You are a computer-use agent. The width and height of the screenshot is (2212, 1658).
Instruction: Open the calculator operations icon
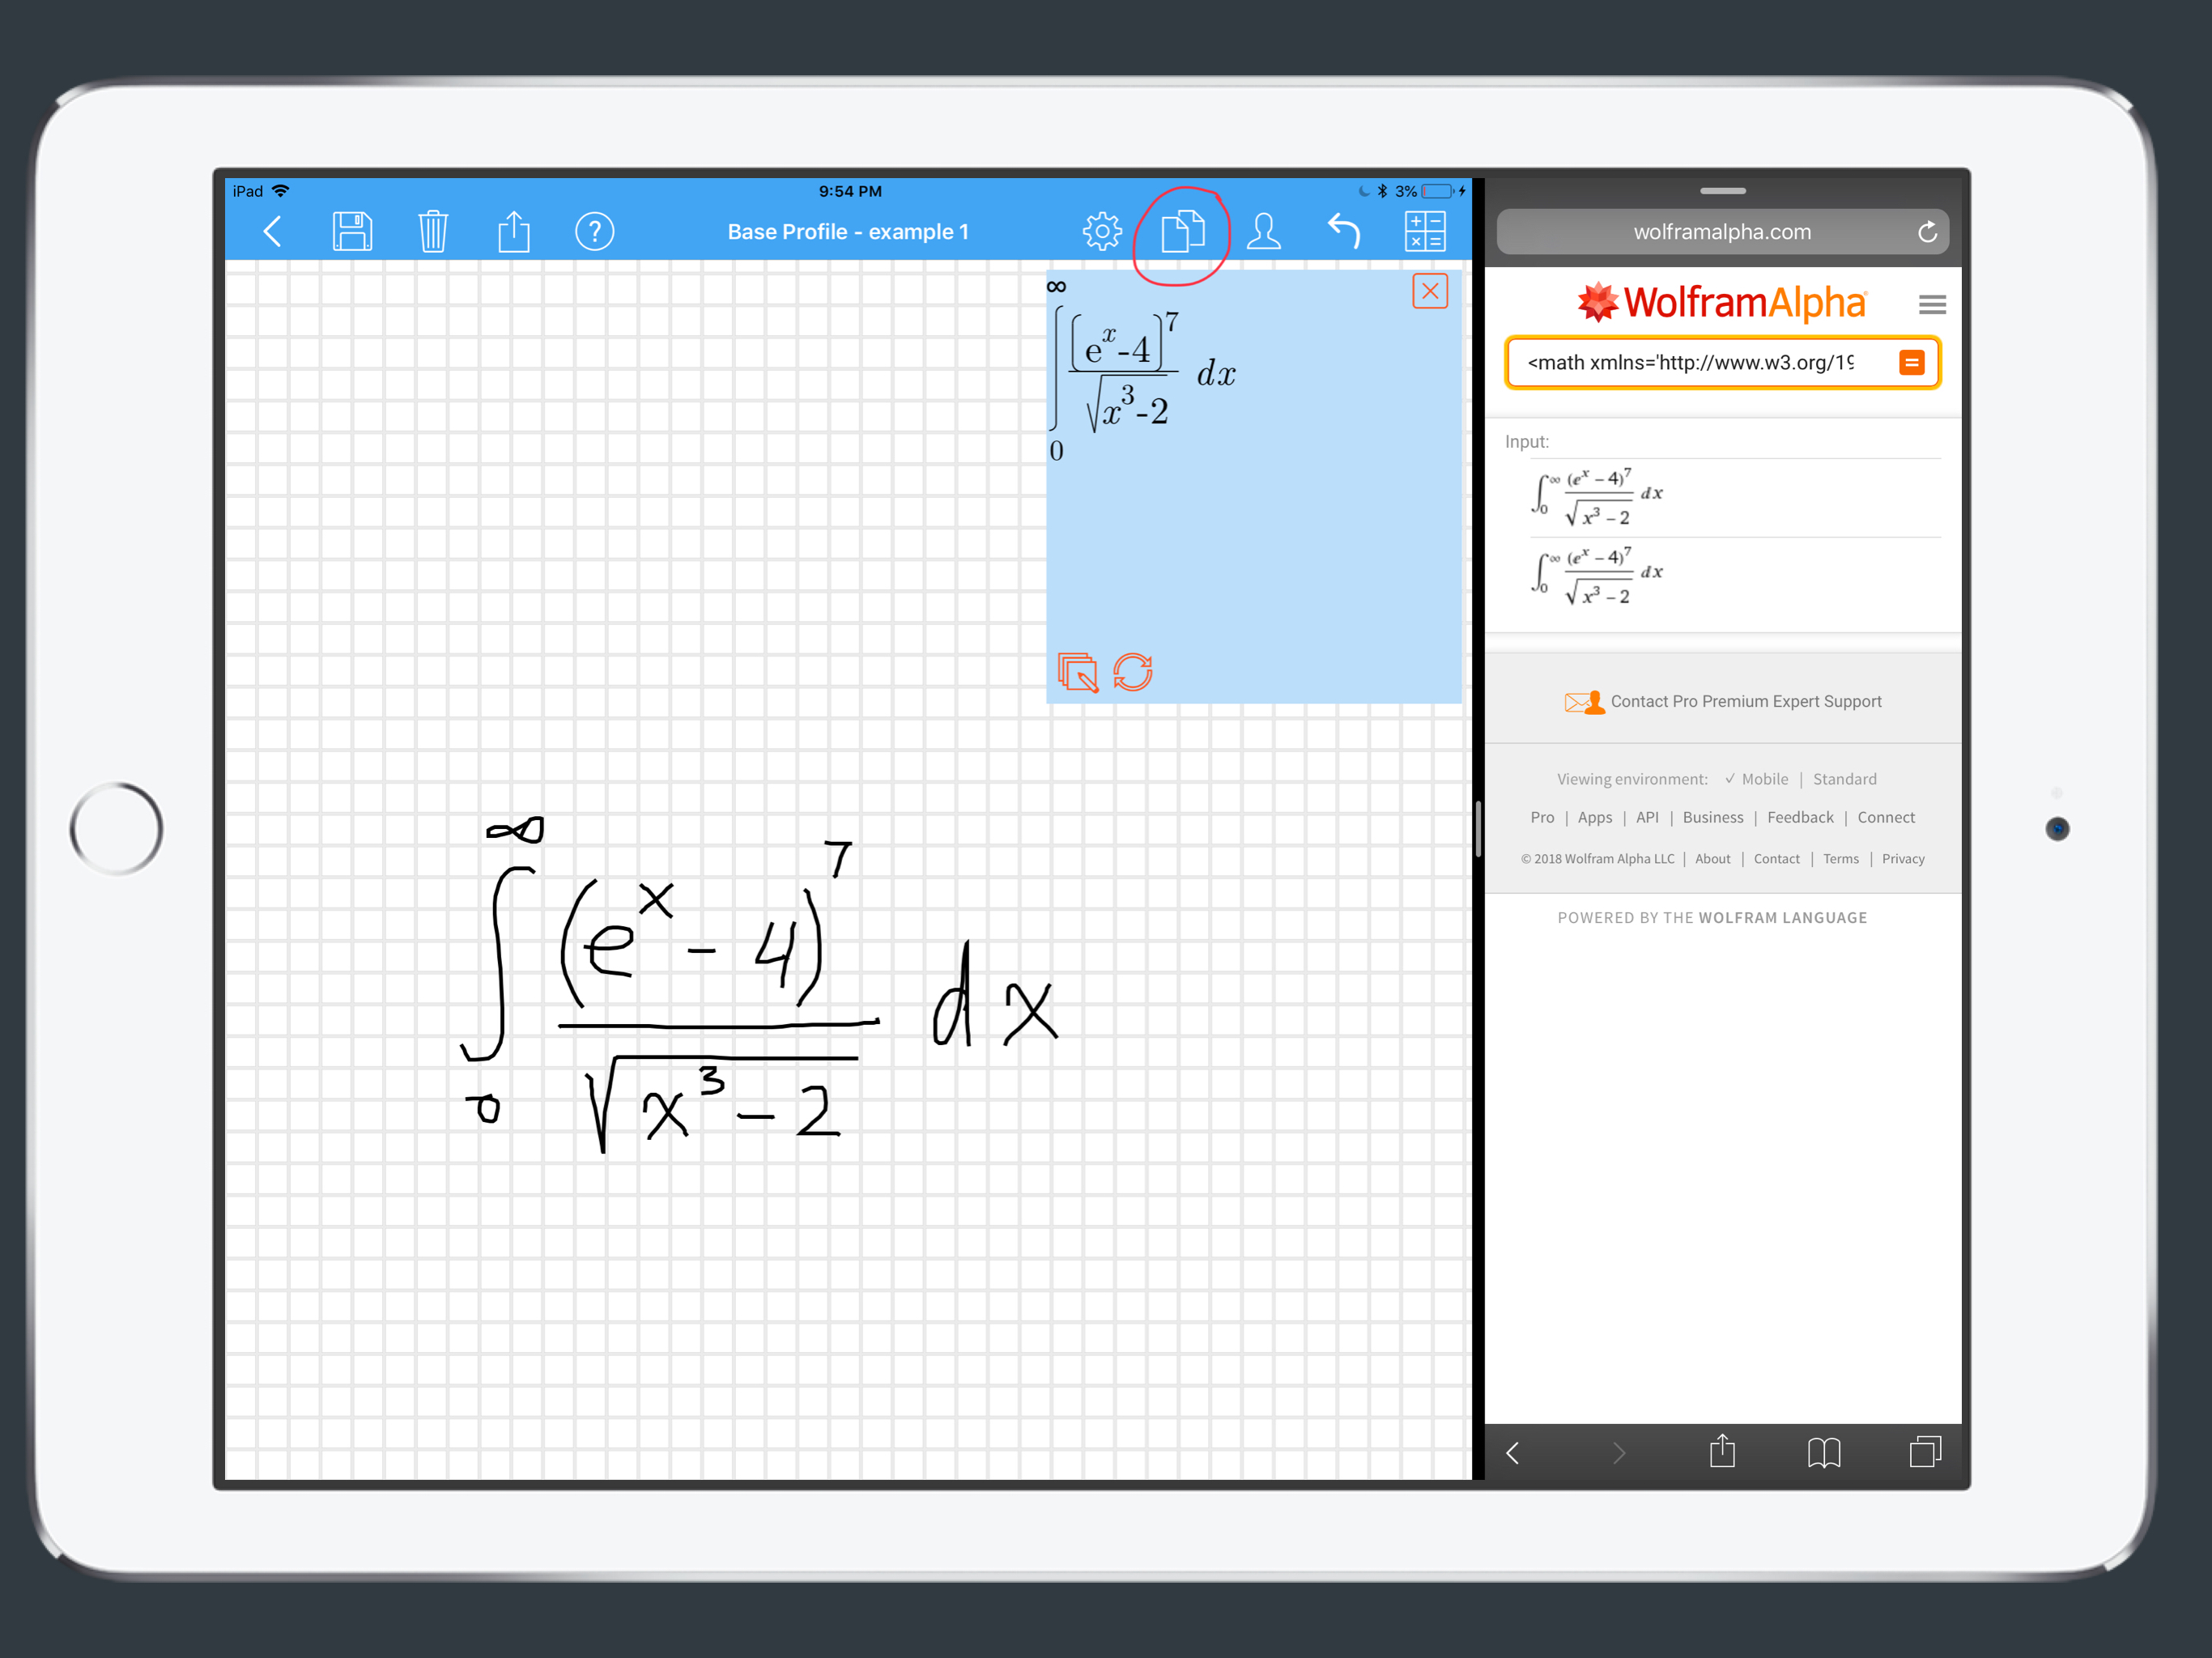(1425, 232)
